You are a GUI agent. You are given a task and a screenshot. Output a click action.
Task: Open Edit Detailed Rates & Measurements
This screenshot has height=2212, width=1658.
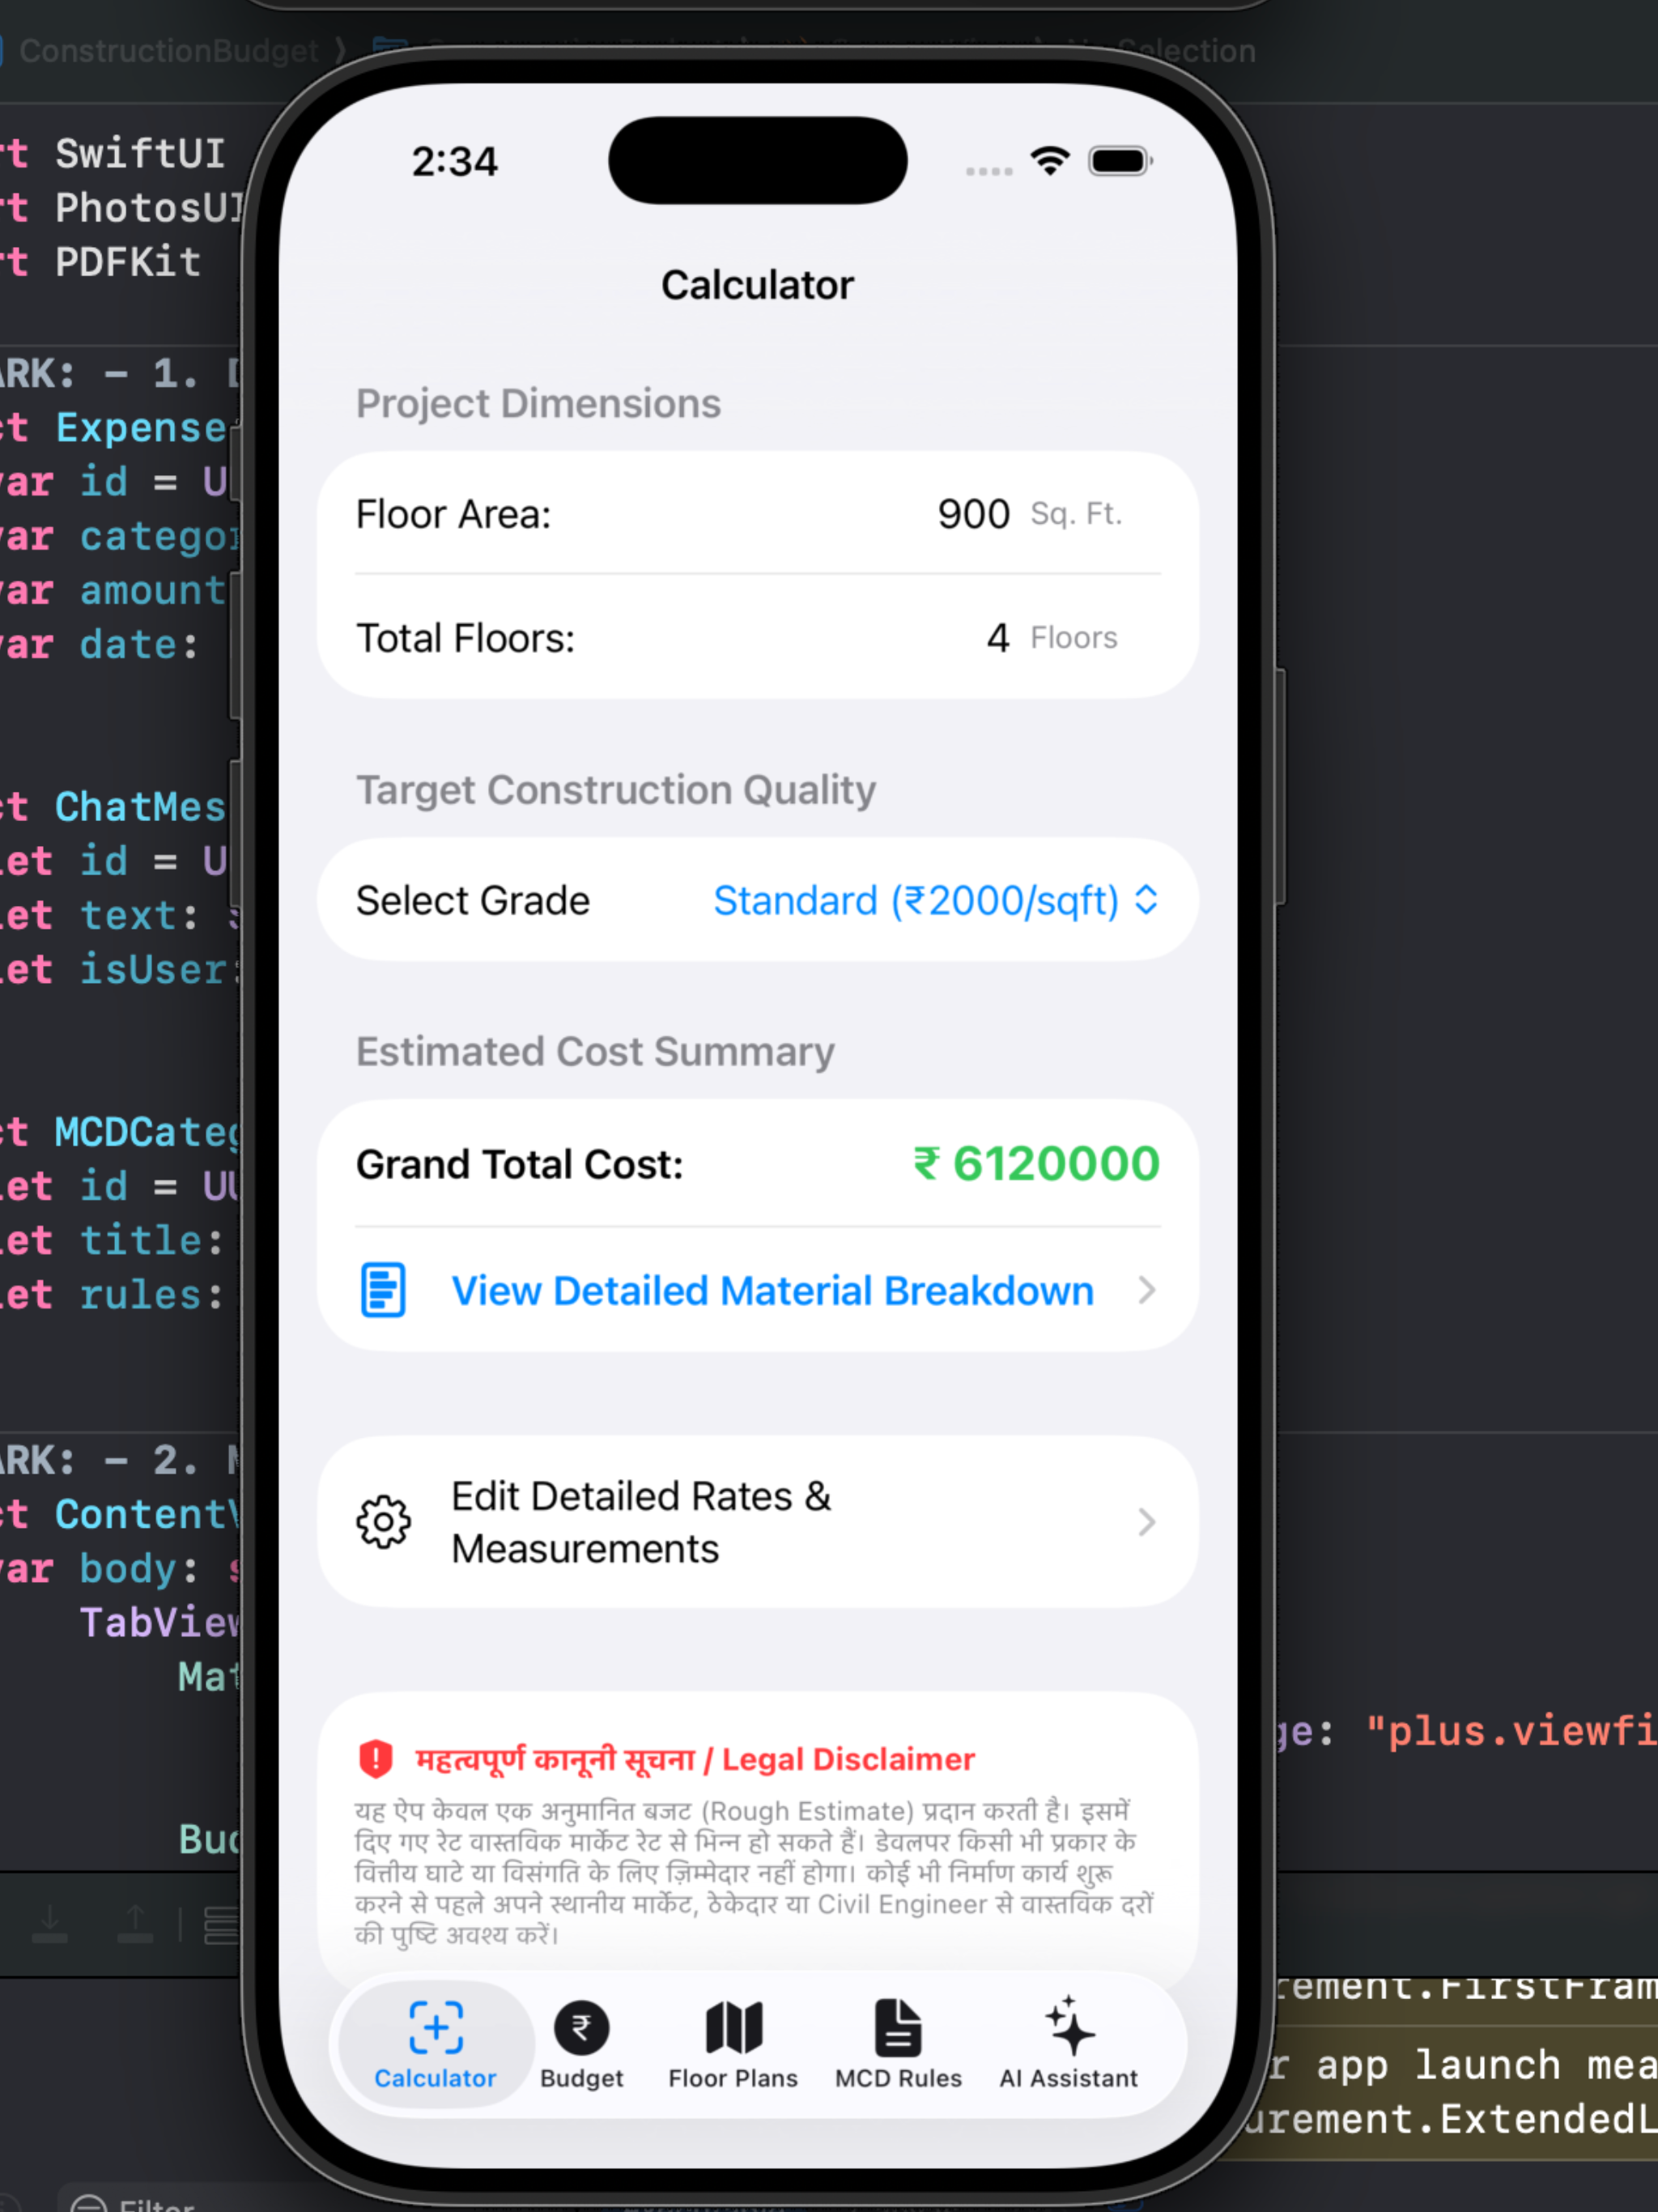coord(758,1522)
